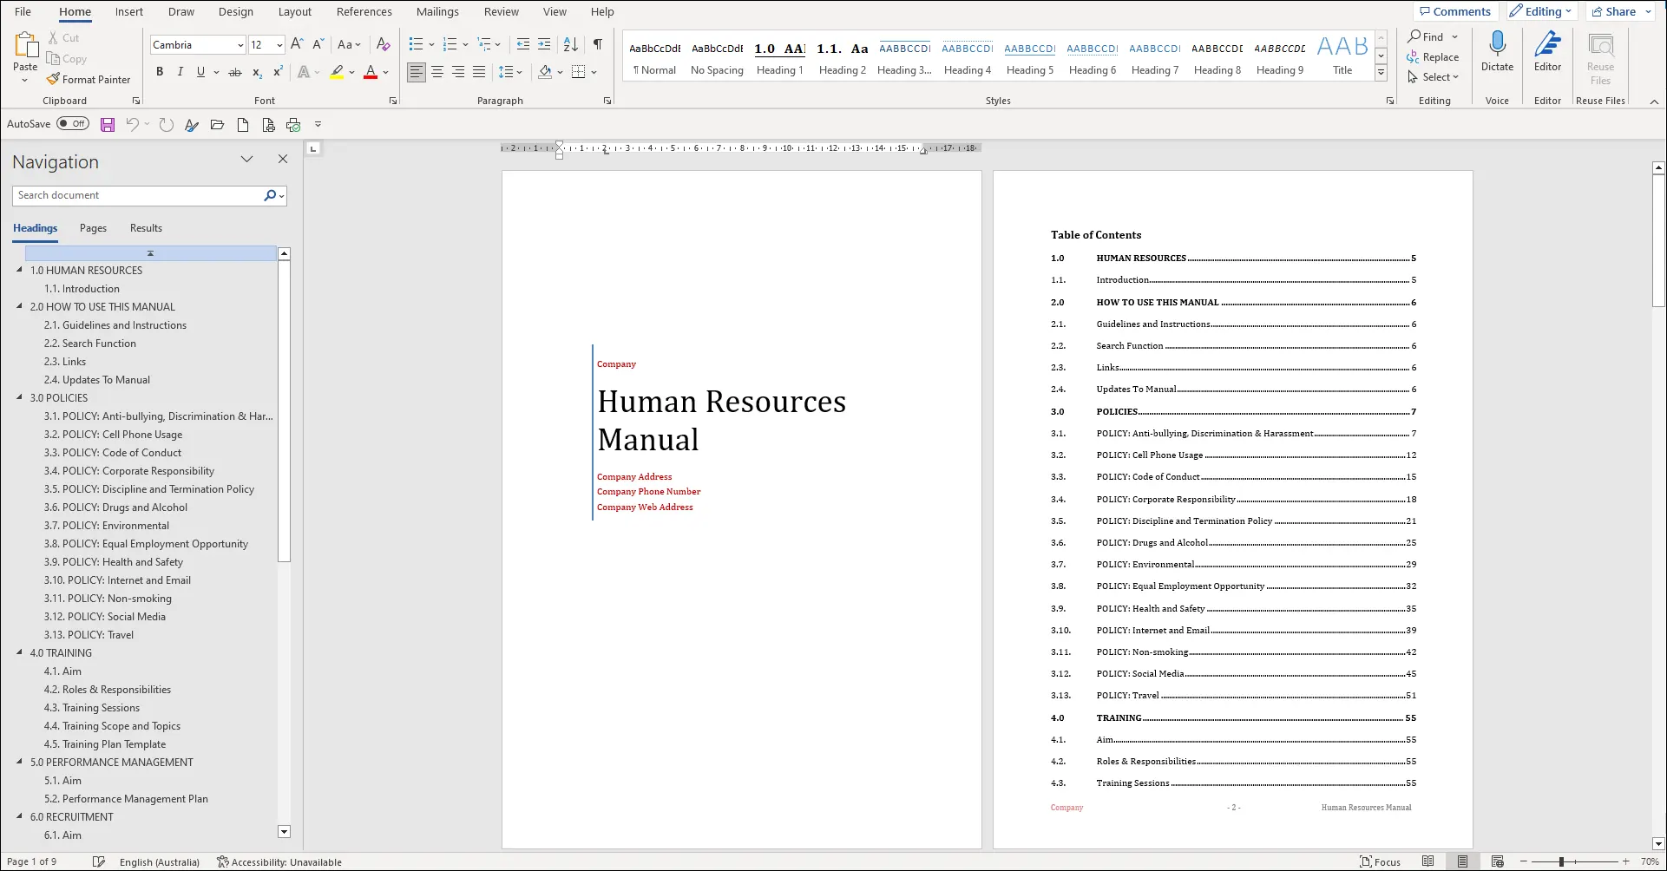The height and width of the screenshot is (871, 1667).
Task: Justify the paragraph text
Action: tap(479, 72)
